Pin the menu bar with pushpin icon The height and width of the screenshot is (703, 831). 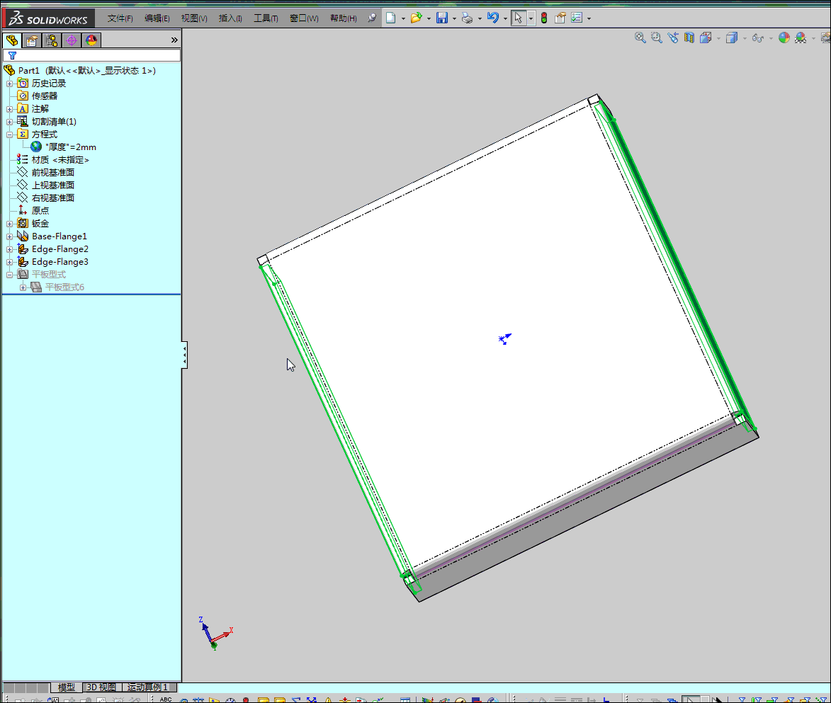coord(372,18)
